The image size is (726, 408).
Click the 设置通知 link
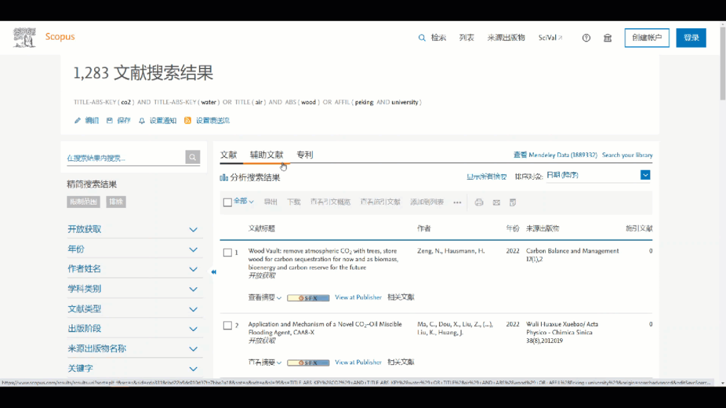pyautogui.click(x=163, y=121)
